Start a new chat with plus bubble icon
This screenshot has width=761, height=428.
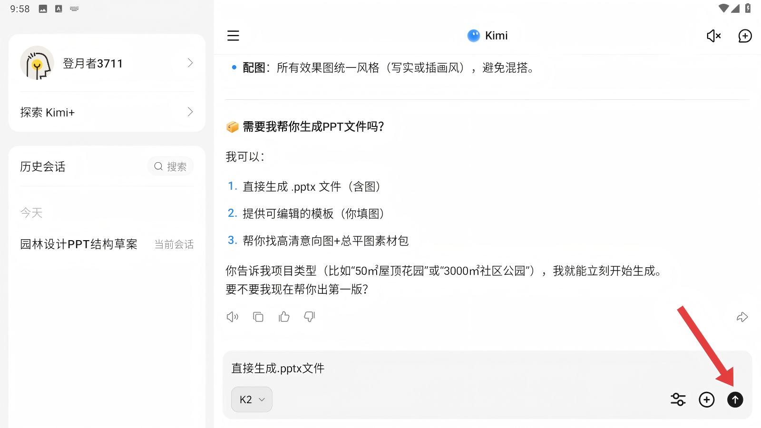click(x=745, y=36)
